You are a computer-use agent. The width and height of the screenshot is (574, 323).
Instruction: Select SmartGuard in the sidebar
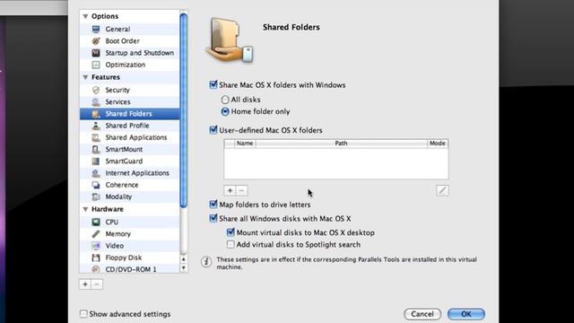[129, 161]
